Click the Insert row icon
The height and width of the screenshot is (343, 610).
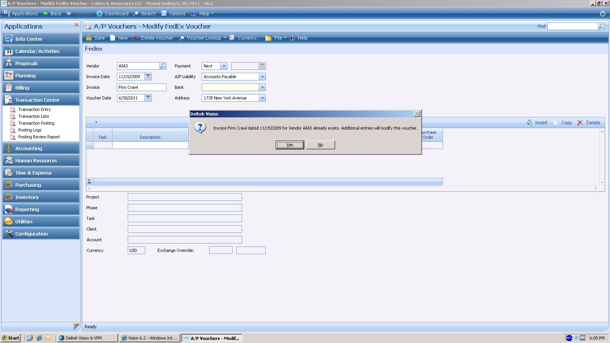click(x=530, y=123)
